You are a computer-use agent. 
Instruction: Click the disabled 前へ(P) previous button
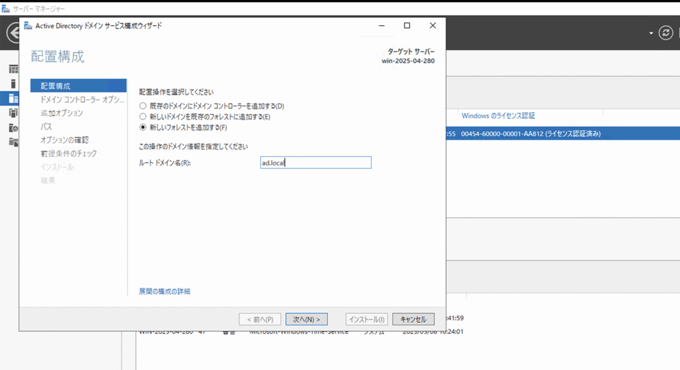(260, 320)
